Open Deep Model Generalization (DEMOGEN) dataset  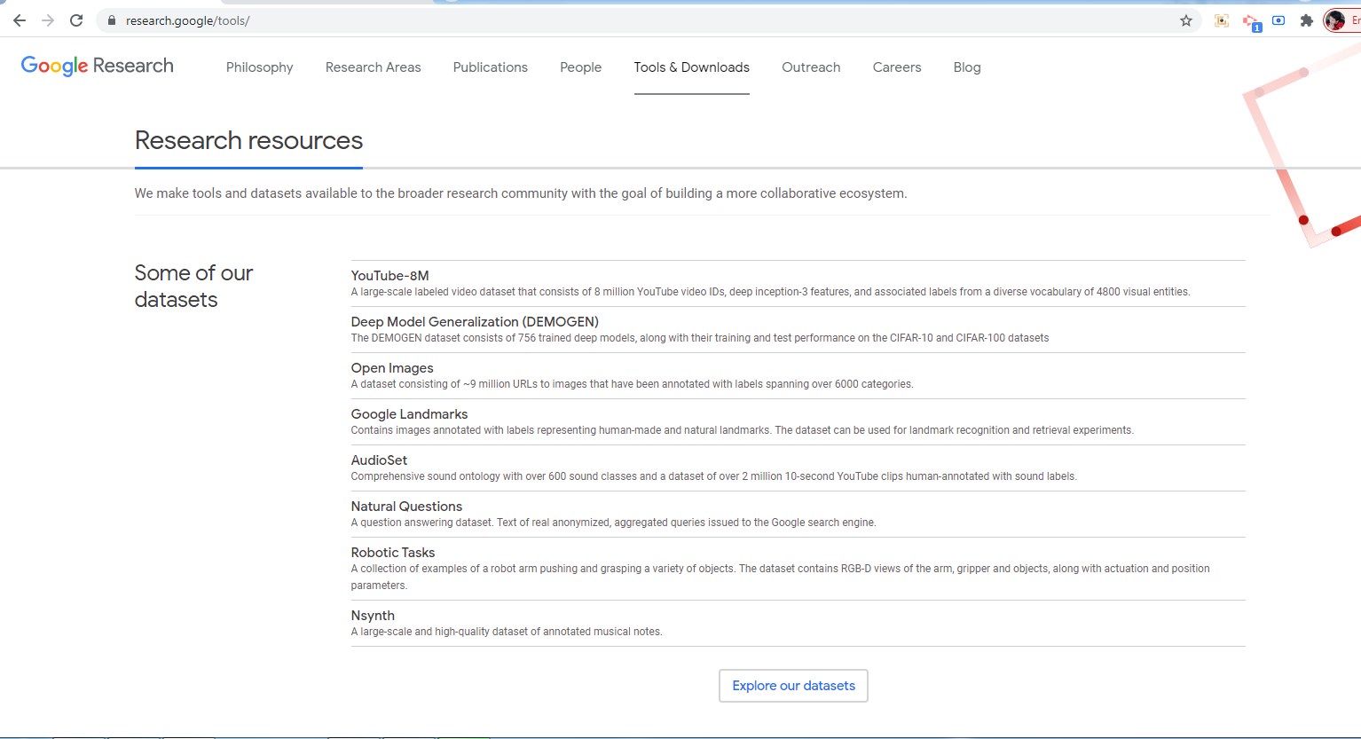pos(475,322)
